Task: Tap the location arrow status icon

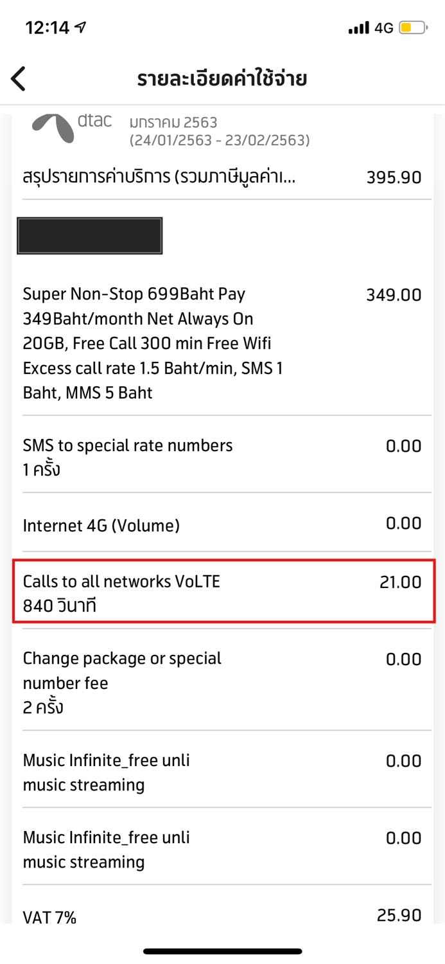Action: pyautogui.click(x=80, y=28)
